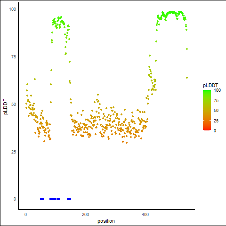Click the legend label 25

click(216, 121)
